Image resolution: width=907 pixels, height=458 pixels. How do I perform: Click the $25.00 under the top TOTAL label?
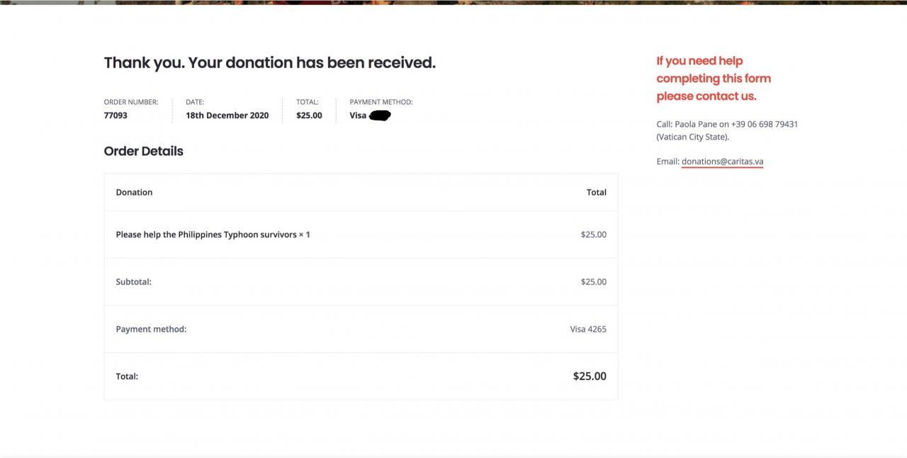click(x=309, y=116)
